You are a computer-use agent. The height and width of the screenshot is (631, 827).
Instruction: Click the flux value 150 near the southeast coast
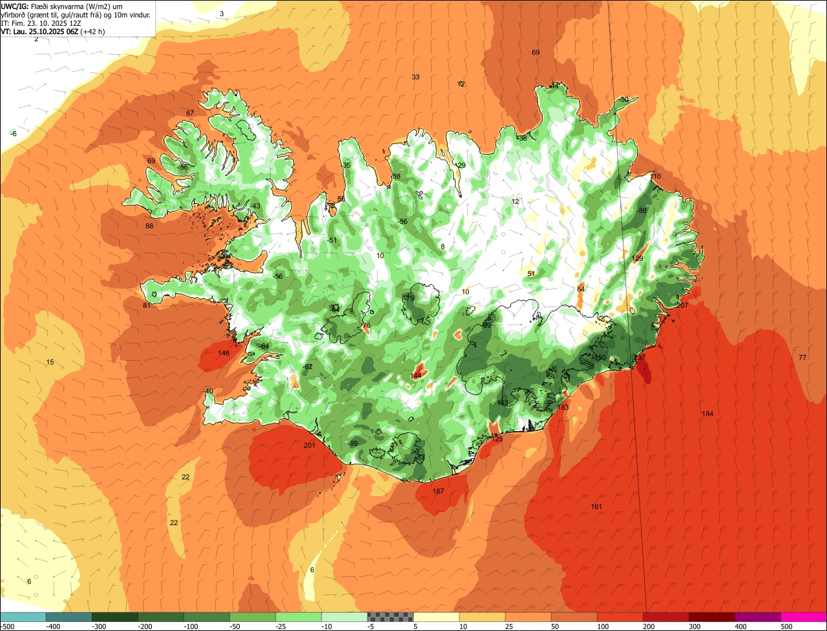(x=600, y=357)
